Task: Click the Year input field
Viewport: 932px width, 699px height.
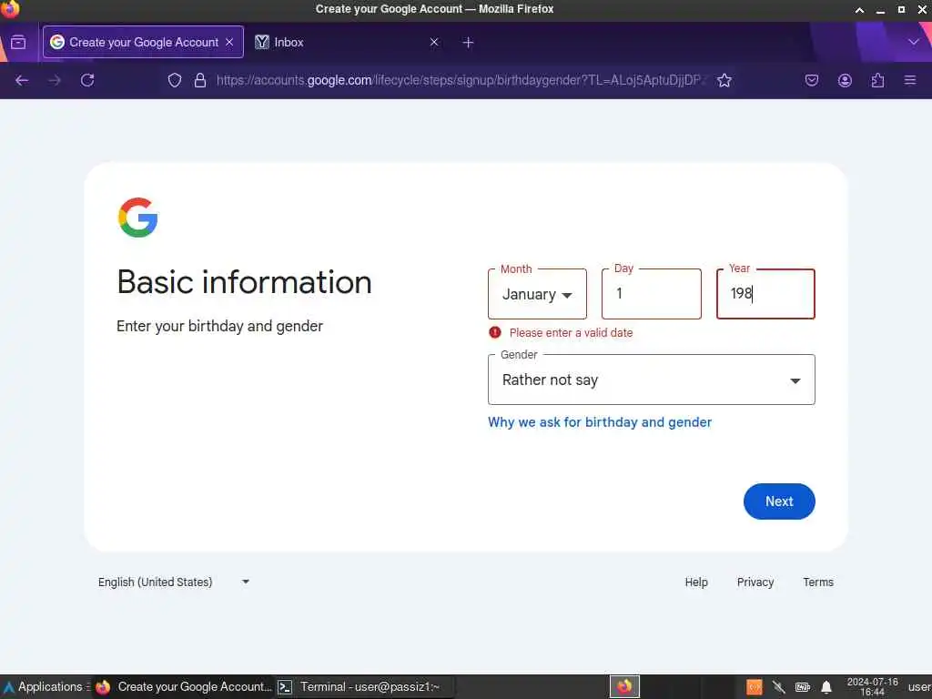Action: 765,294
